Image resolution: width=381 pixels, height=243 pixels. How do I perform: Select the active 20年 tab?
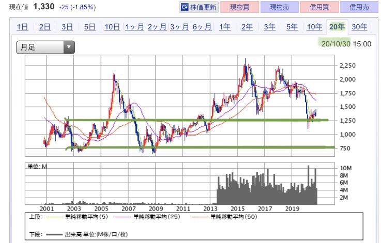tap(337, 27)
